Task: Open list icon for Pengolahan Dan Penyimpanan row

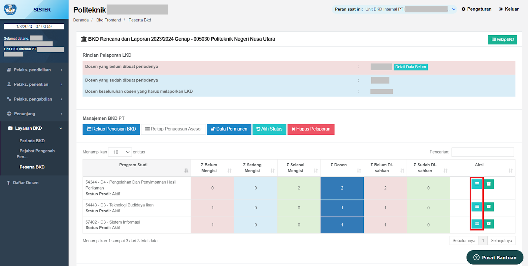Action: (477, 184)
